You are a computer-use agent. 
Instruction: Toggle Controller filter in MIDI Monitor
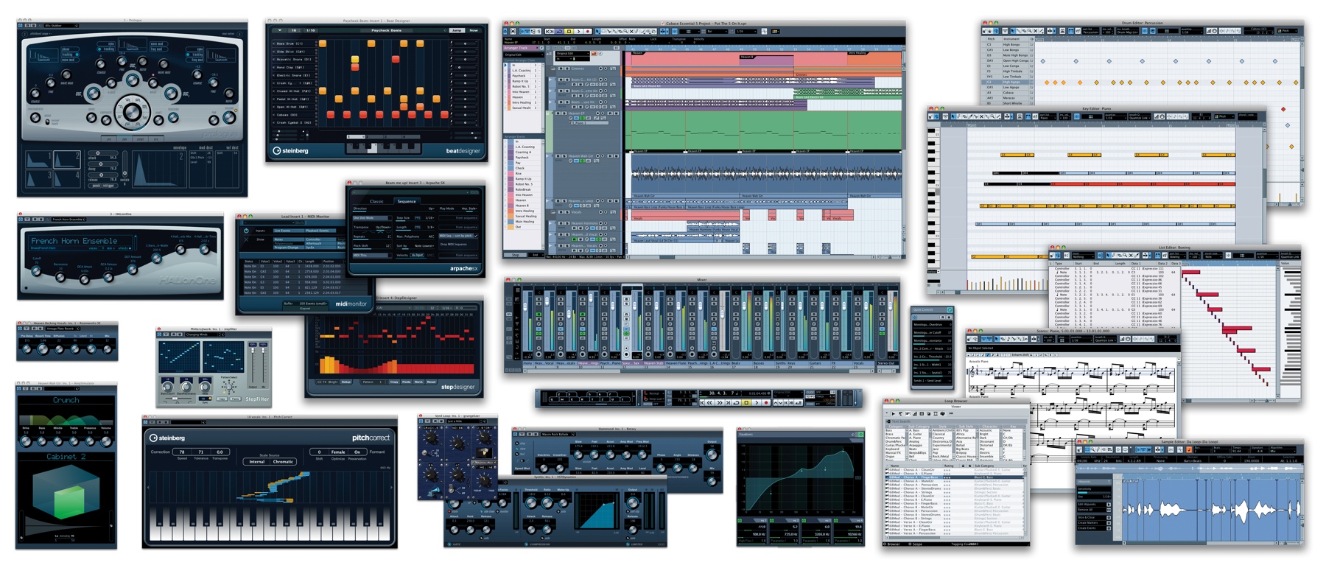[320, 239]
